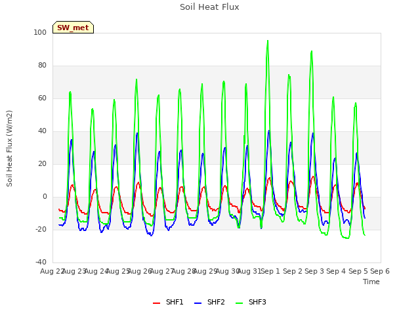Click the blue SHF2 legend line marker
The image size is (420, 315).
(198, 303)
